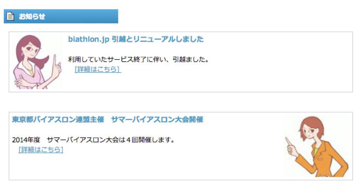Click the orange-jacket woman's pointing finger
The height and width of the screenshot is (189, 360).
288,141
